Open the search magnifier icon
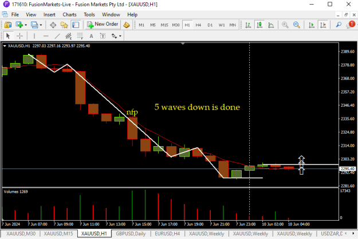This screenshot has height=239, width=358. [339, 25]
